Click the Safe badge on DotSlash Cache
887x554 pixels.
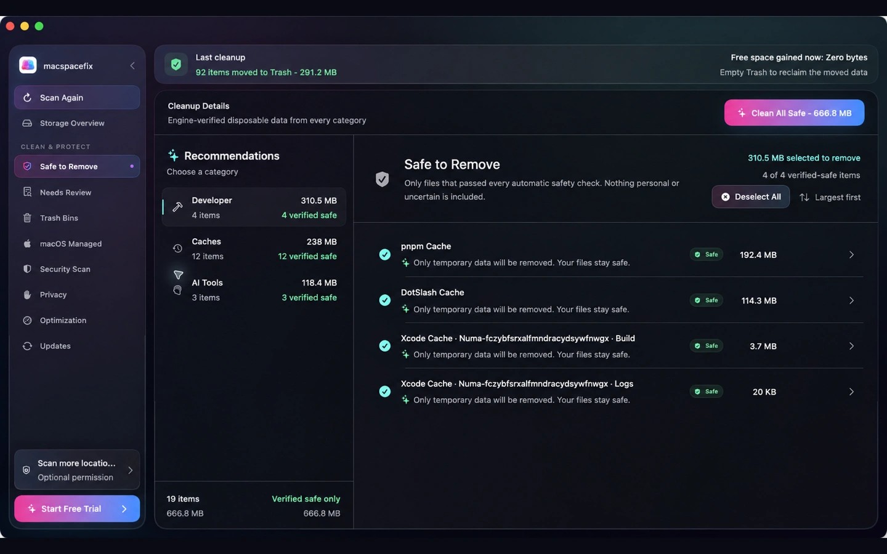point(707,300)
